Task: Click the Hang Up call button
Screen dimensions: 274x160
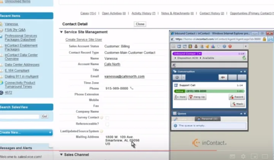Action: click(x=197, y=97)
